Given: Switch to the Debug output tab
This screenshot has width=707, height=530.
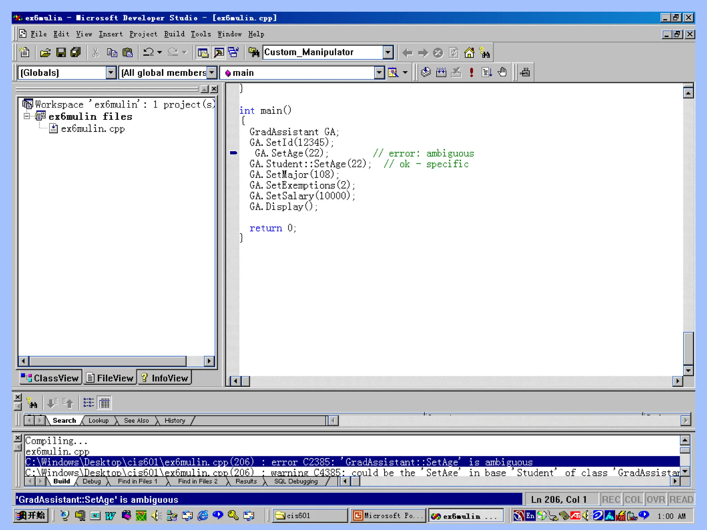Looking at the screenshot, I should [x=91, y=481].
